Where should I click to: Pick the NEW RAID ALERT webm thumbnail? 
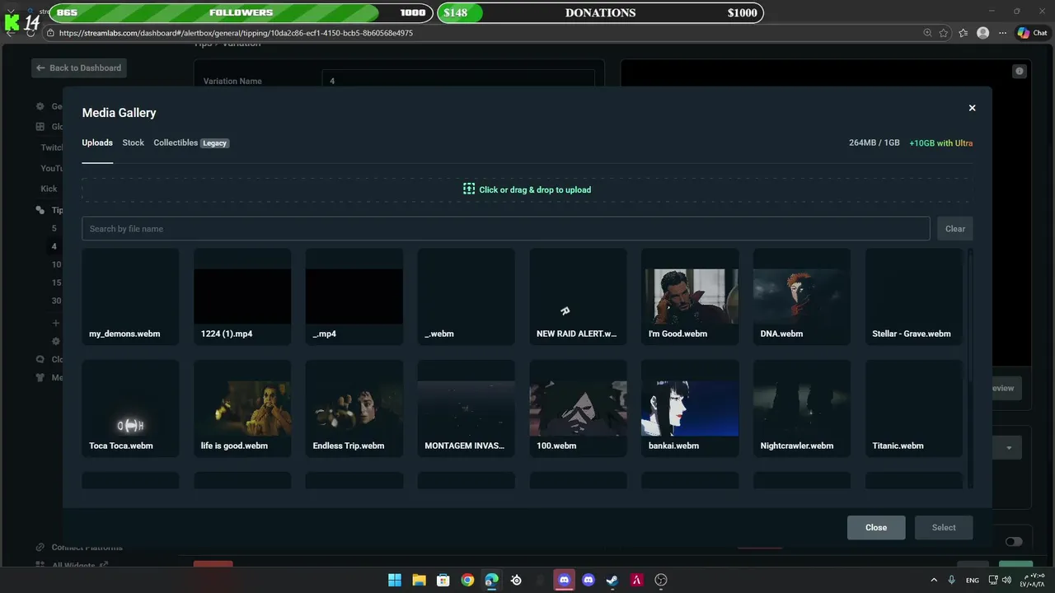click(578, 296)
